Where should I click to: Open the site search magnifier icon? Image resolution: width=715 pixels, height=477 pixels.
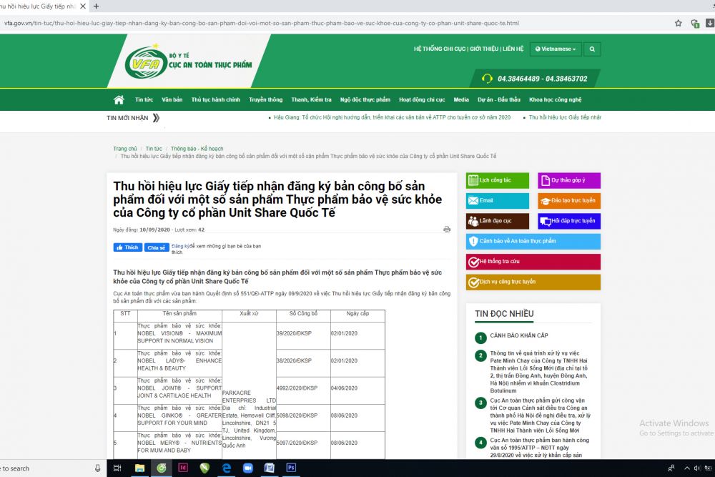(x=592, y=49)
